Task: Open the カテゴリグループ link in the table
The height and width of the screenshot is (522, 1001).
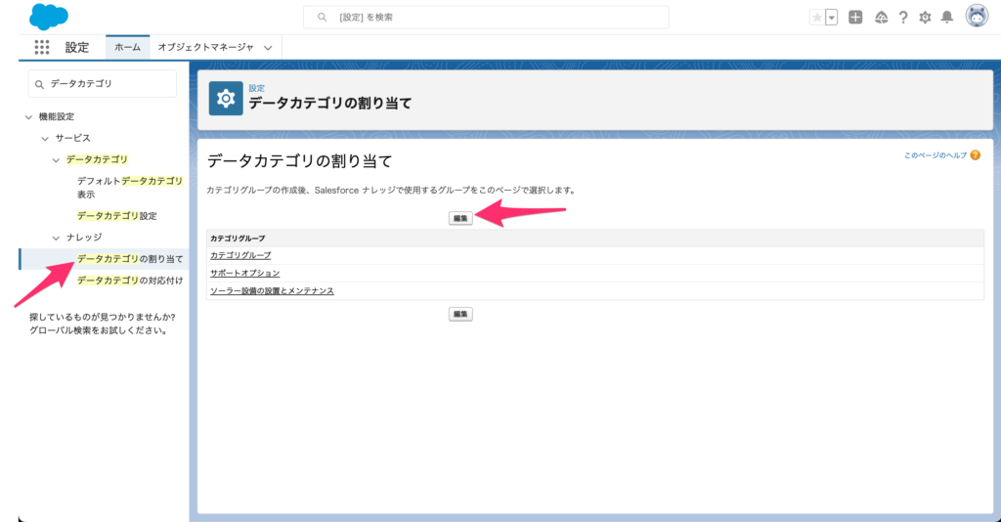Action: [x=240, y=255]
